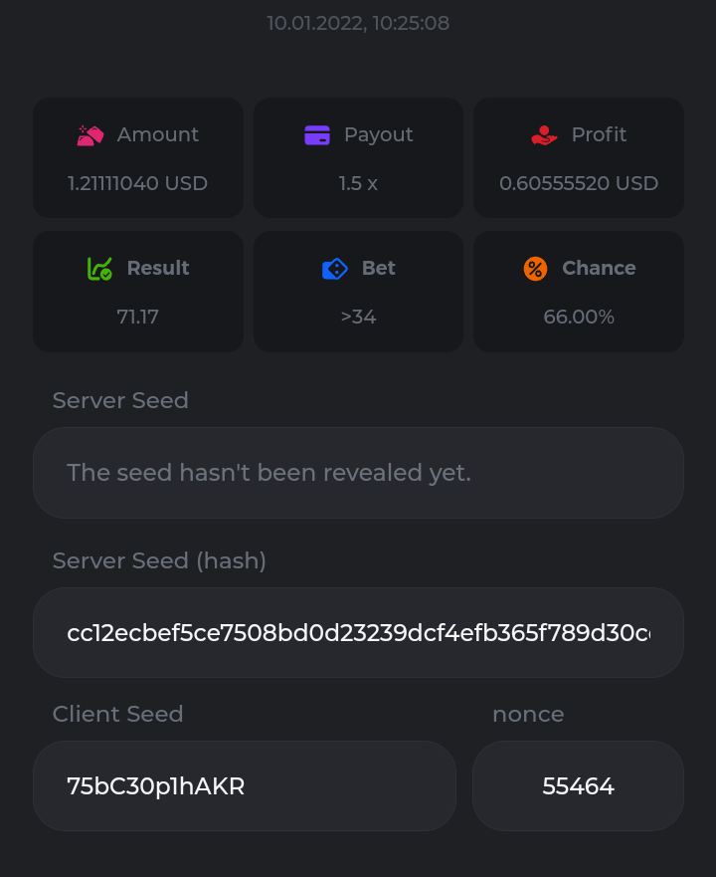Image resolution: width=716 pixels, height=877 pixels.
Task: Click the pink Amount dice icon
Action: [x=90, y=135]
